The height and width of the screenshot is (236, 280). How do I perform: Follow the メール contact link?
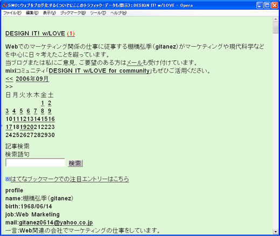tap(135, 63)
